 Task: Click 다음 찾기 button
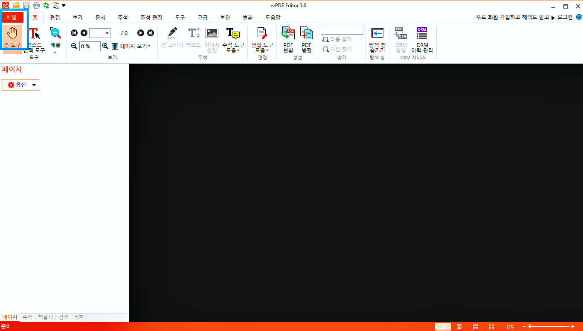pos(337,39)
